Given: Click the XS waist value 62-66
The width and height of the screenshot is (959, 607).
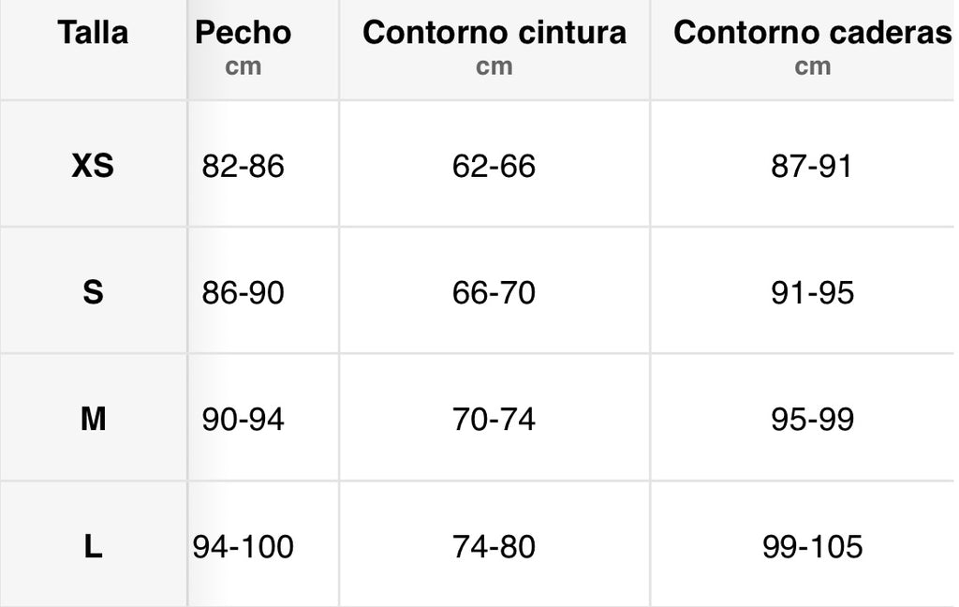Looking at the screenshot, I should click(494, 166).
